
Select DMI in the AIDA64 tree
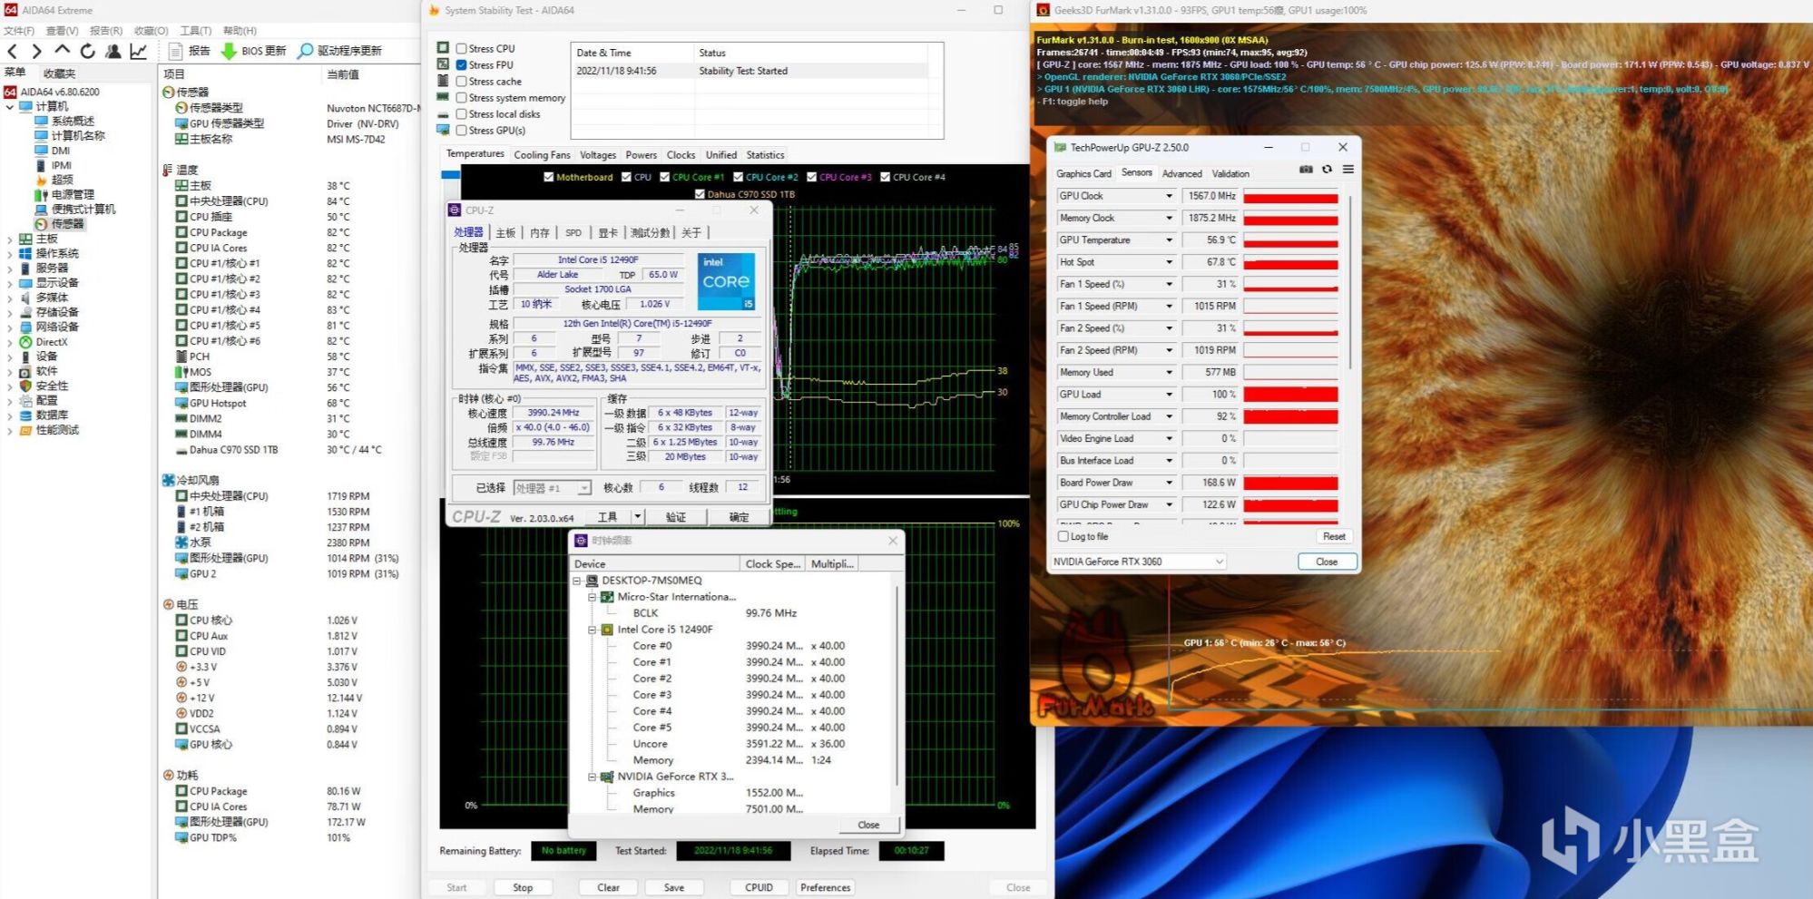tap(61, 151)
